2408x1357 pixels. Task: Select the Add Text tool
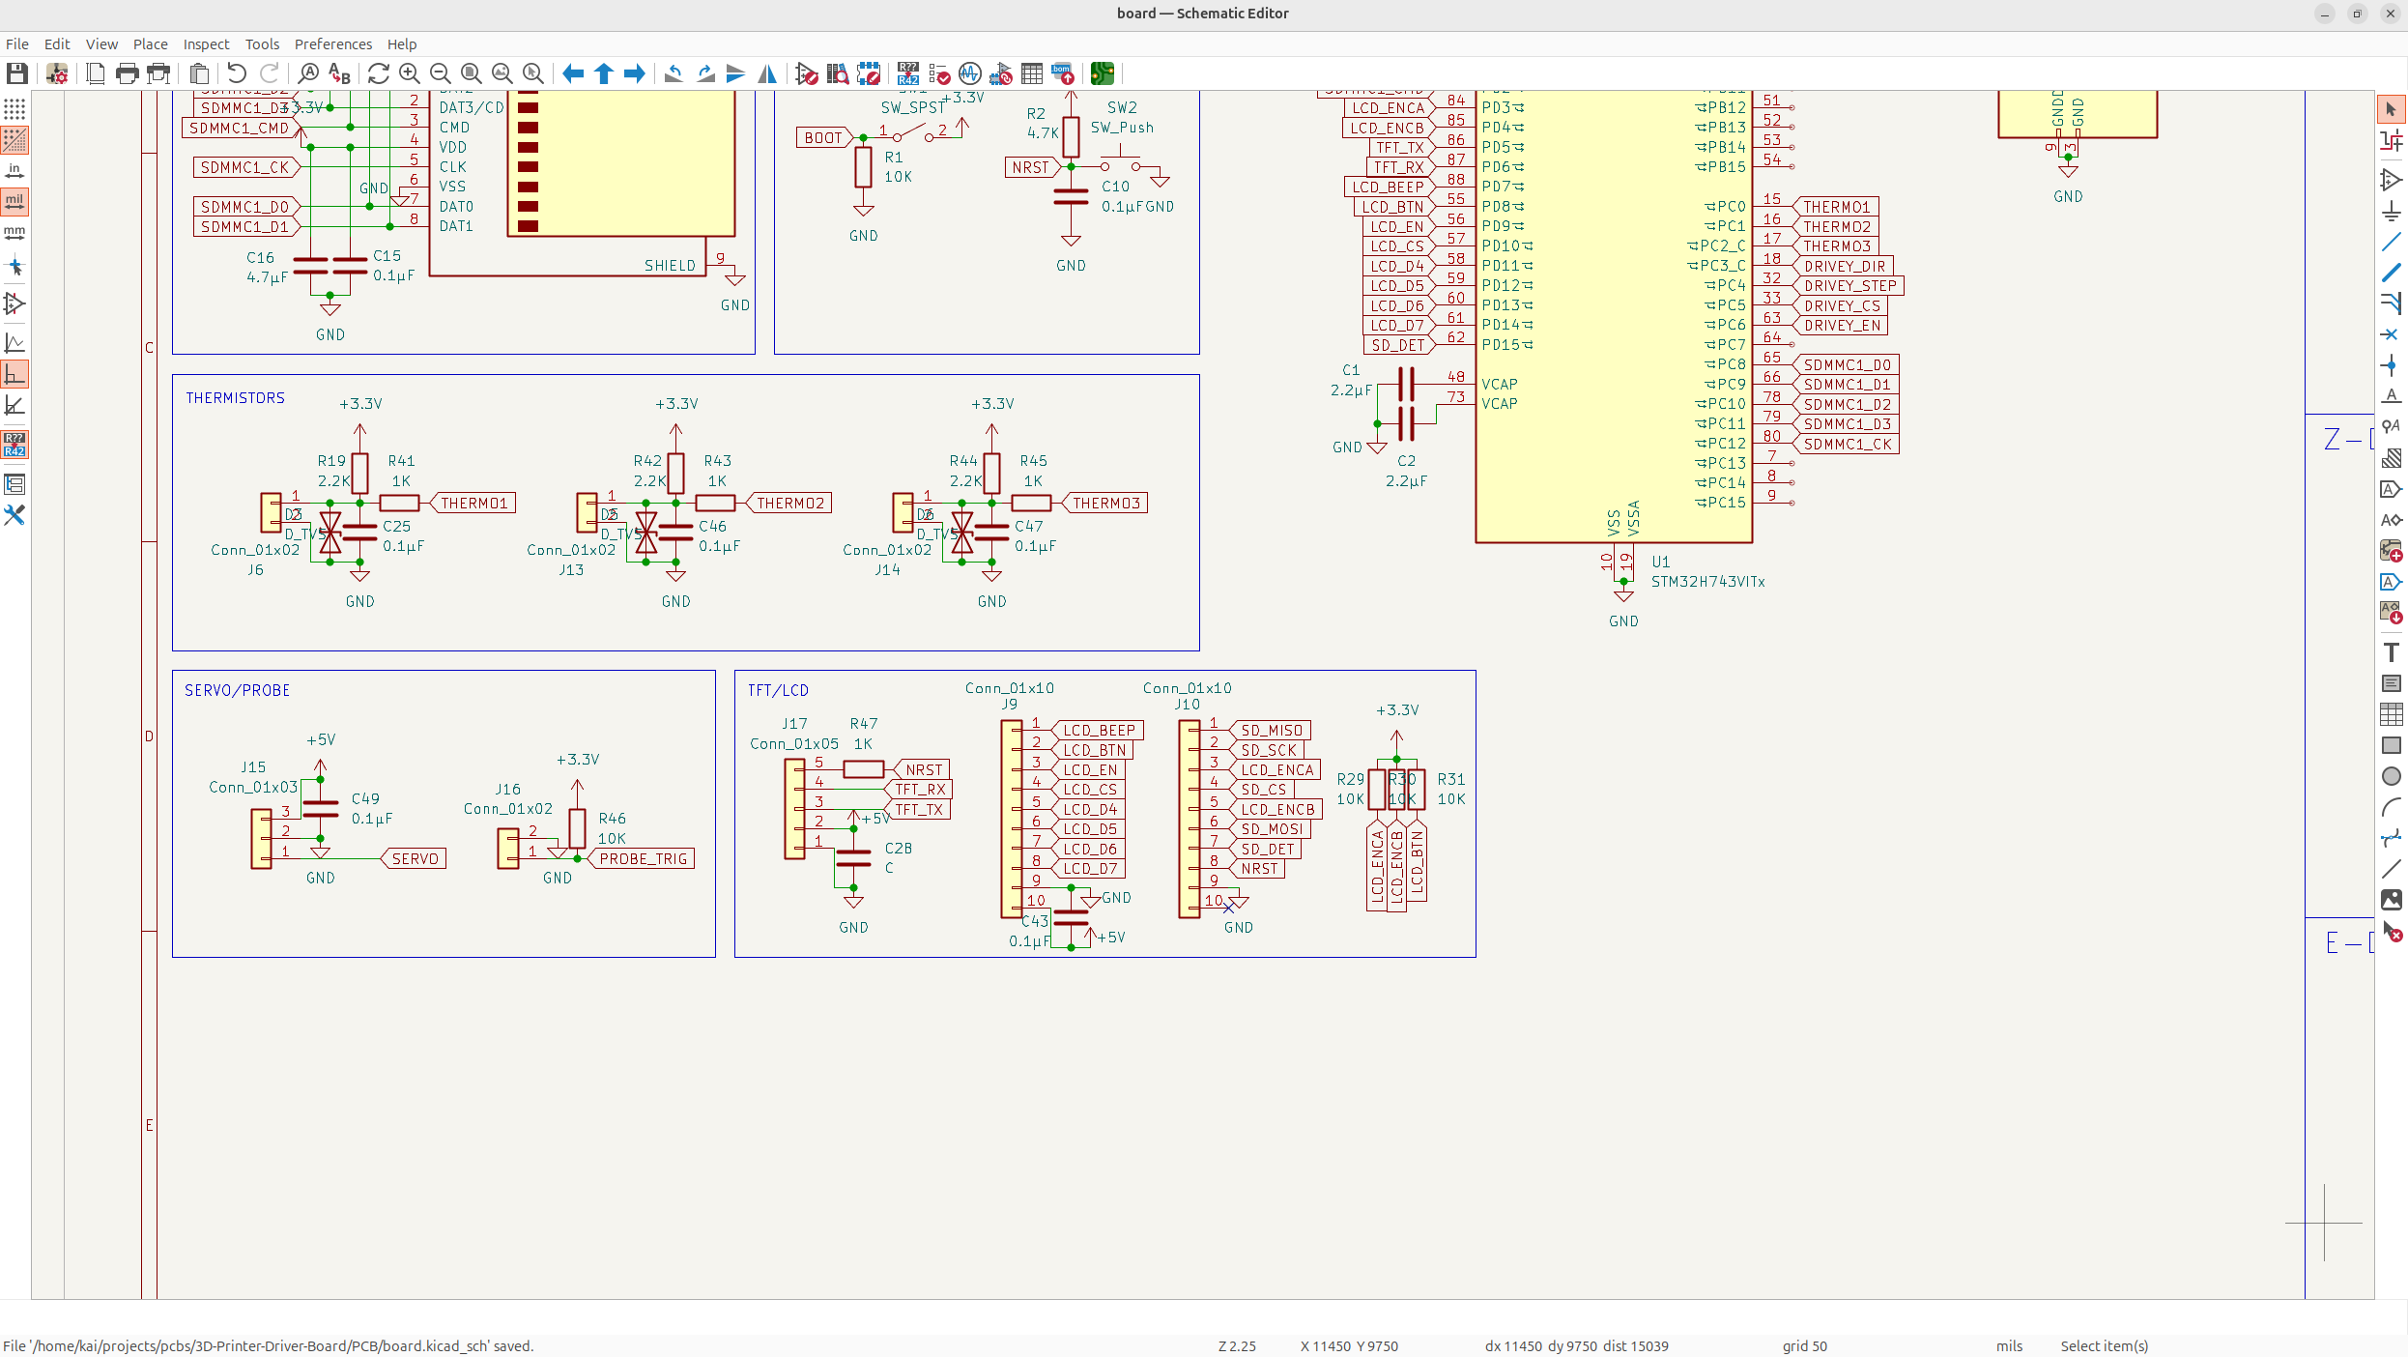2392,652
